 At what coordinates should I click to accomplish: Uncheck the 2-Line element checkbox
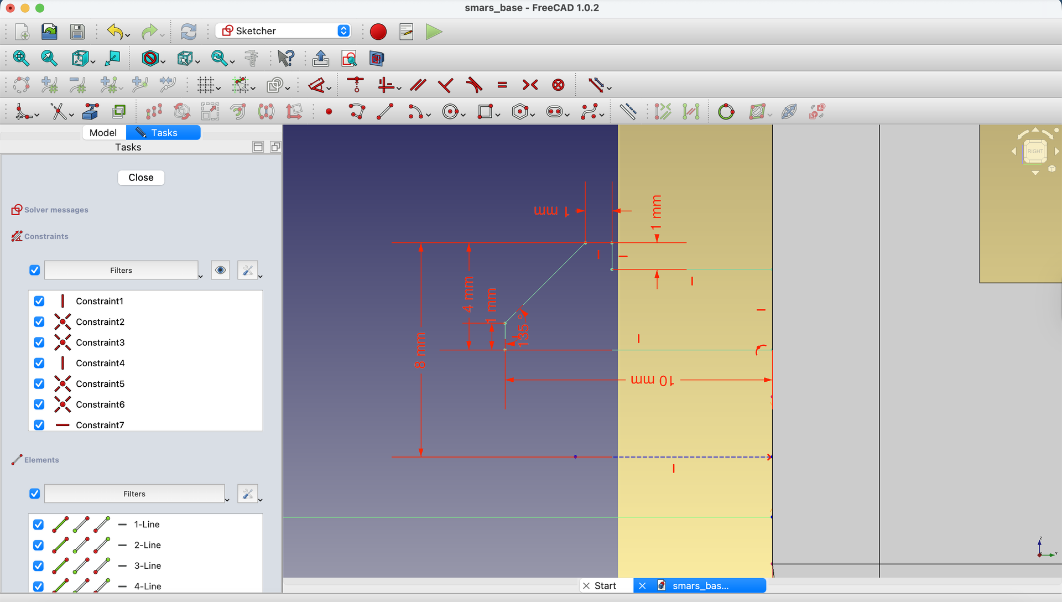(x=38, y=545)
